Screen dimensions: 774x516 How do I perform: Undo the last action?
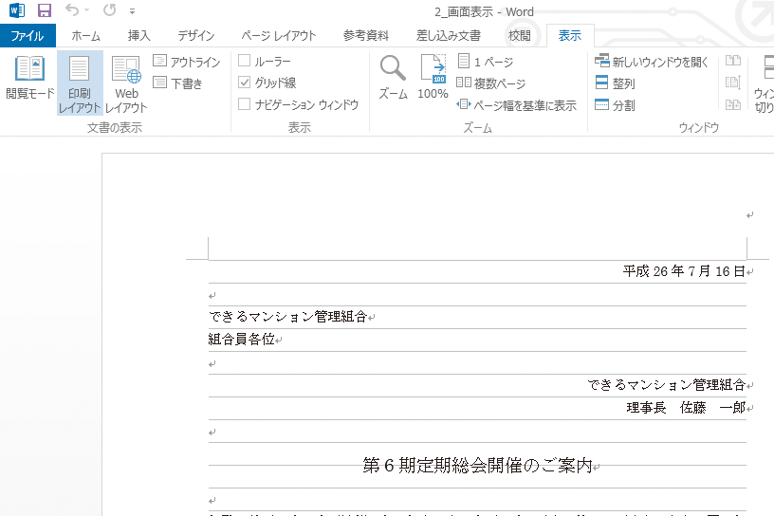point(72,9)
